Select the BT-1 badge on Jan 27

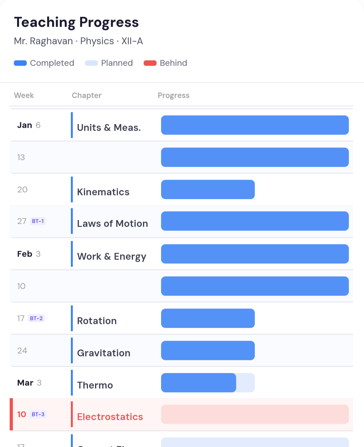[38, 221]
